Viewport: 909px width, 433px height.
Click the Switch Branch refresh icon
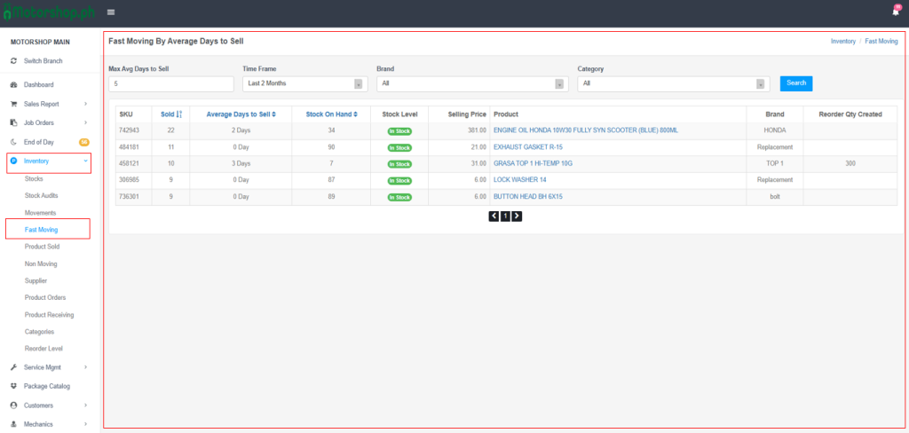click(x=13, y=60)
